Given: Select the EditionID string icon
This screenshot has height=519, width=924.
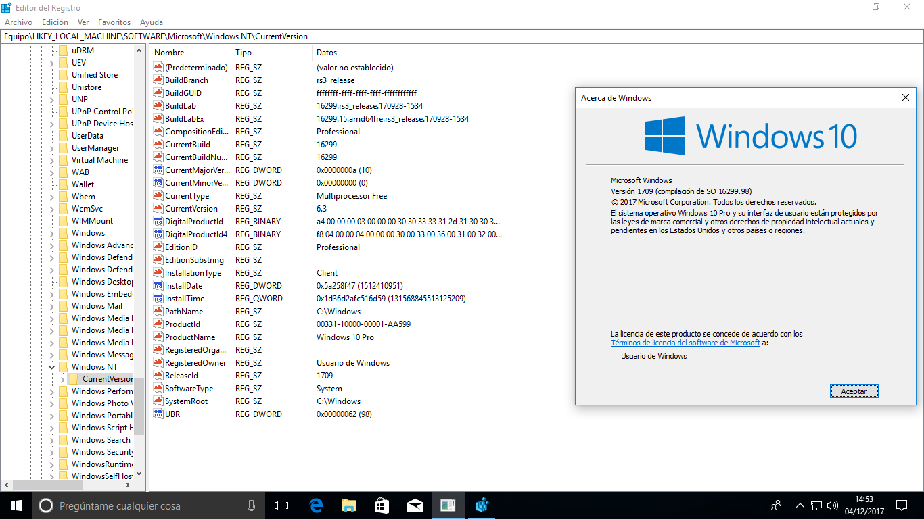Looking at the screenshot, I should point(158,247).
